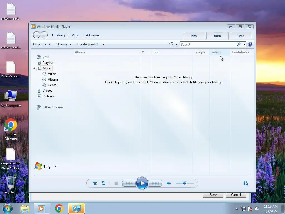The image size is (285, 214).
Task: Click the search magnifier icon
Action: (x=239, y=44)
